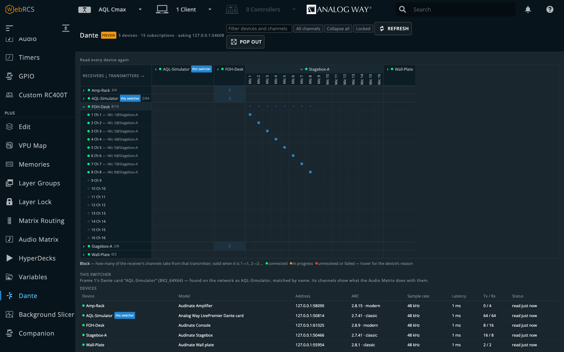Open the HyperDecks play icon page
The height and width of the screenshot is (352, 564).
tap(9, 258)
